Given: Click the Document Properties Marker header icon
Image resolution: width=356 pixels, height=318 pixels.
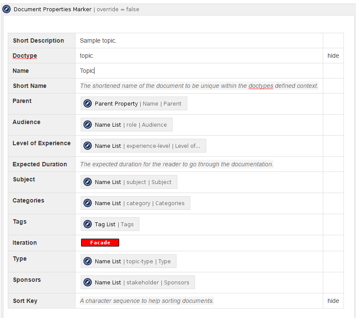Looking at the screenshot, I should 6,9.
